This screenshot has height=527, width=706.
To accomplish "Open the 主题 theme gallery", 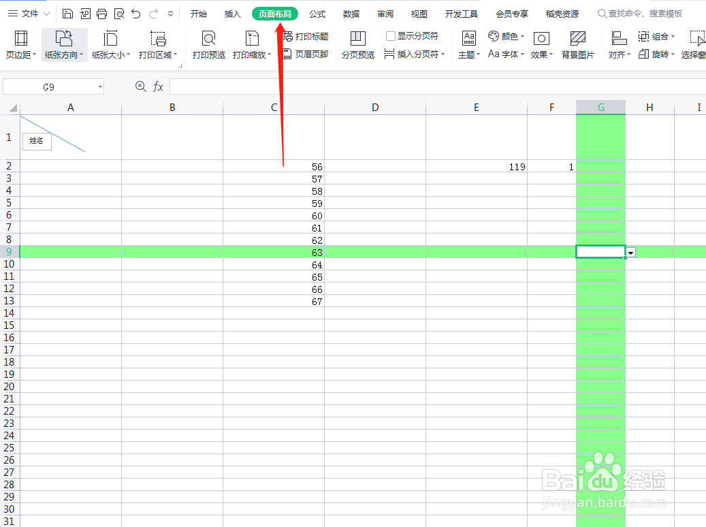I will (469, 44).
